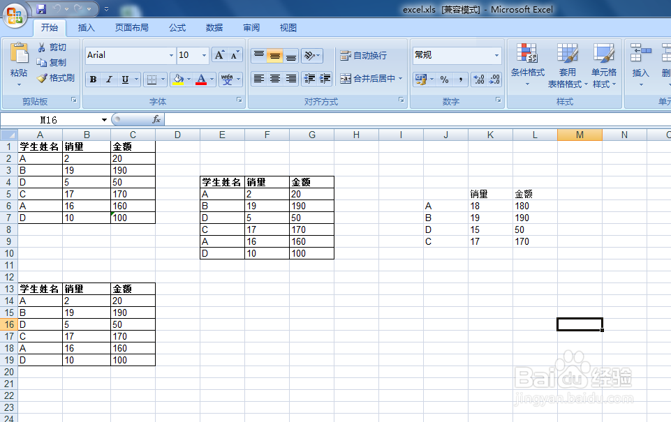This screenshot has height=422, width=671.
Task: Click the 合并后居中 button
Action: 367,78
